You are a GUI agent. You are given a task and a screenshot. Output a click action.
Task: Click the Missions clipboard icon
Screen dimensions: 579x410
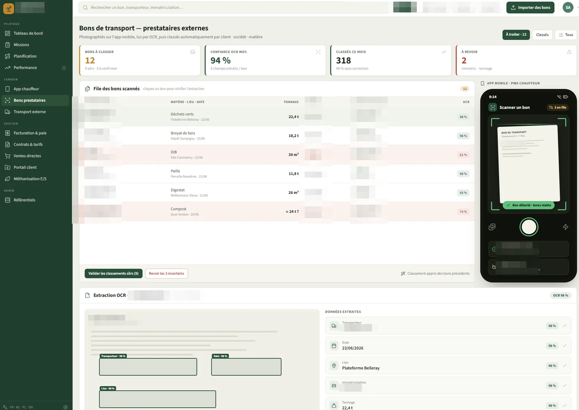tap(7, 45)
